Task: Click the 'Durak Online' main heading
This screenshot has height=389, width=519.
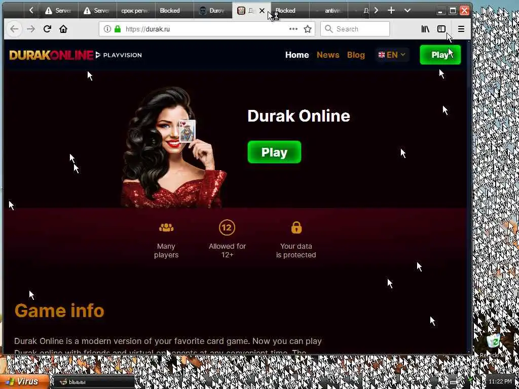Action: click(x=299, y=116)
